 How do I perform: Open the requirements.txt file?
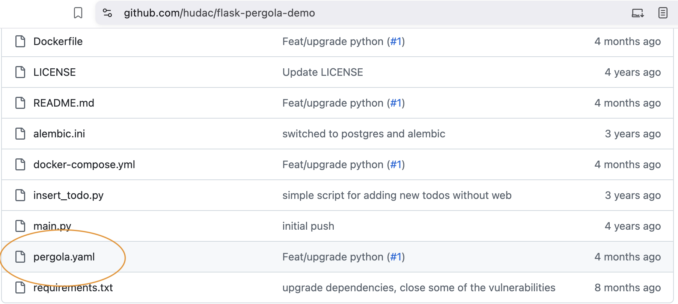pyautogui.click(x=73, y=287)
